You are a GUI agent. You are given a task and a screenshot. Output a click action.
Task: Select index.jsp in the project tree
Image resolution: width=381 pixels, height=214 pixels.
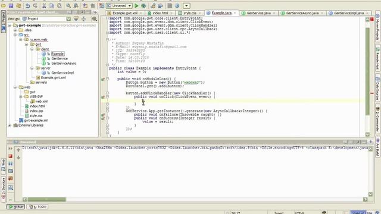pyautogui.click(x=36, y=111)
